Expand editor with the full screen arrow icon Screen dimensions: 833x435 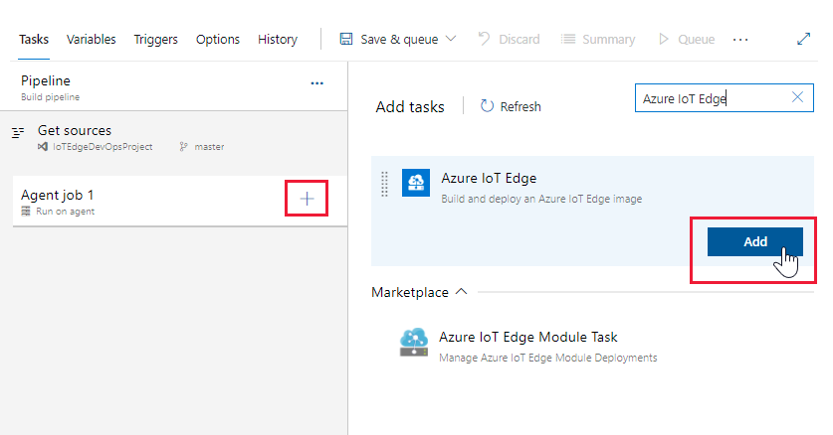pyautogui.click(x=804, y=40)
